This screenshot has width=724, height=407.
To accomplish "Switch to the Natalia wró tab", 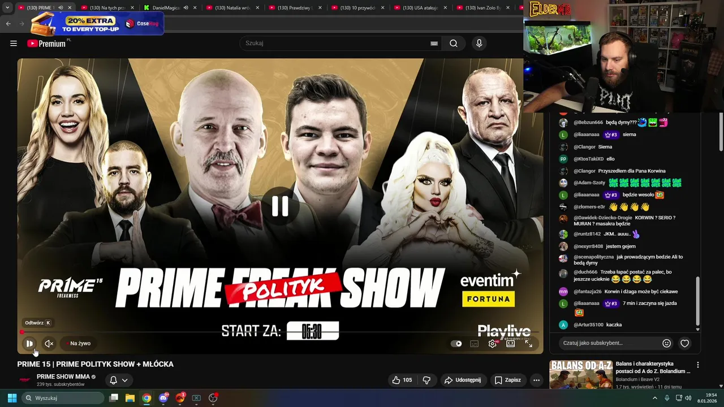I will click(x=232, y=8).
